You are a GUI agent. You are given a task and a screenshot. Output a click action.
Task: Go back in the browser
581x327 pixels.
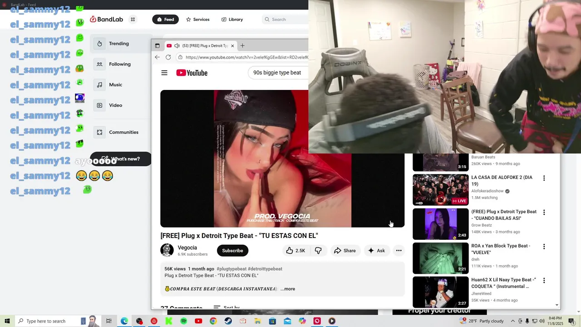(157, 57)
